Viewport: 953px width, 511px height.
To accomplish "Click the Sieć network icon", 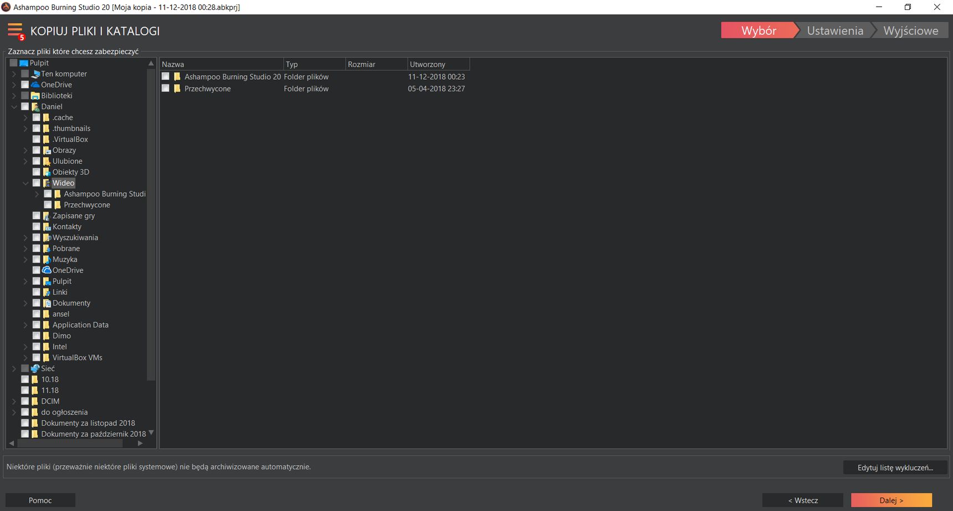I will click(x=36, y=369).
